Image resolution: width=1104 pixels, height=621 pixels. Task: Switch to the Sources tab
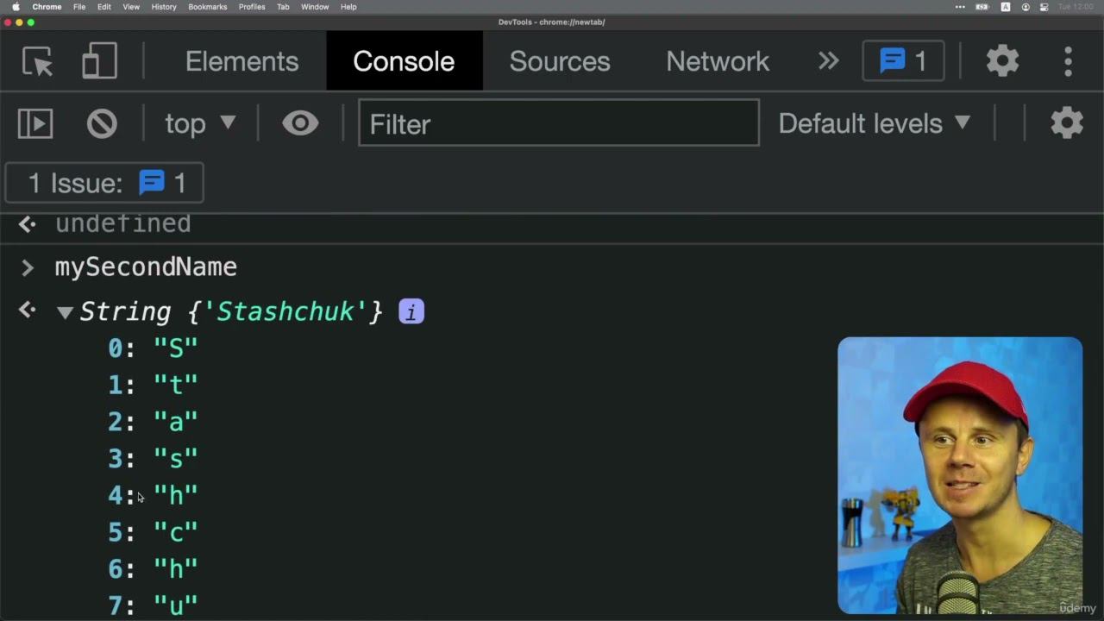click(560, 61)
